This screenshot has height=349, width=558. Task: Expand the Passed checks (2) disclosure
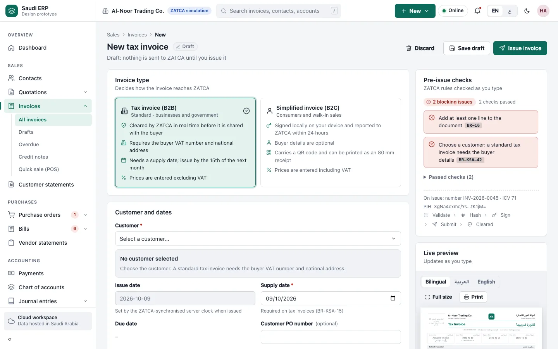coord(449,177)
